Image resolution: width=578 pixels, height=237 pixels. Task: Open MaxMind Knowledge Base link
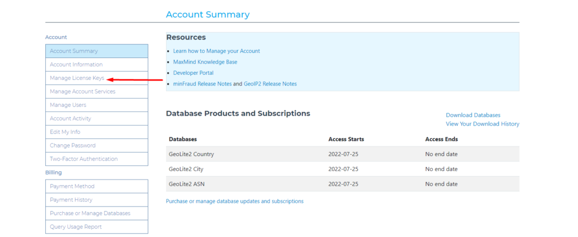(x=205, y=62)
